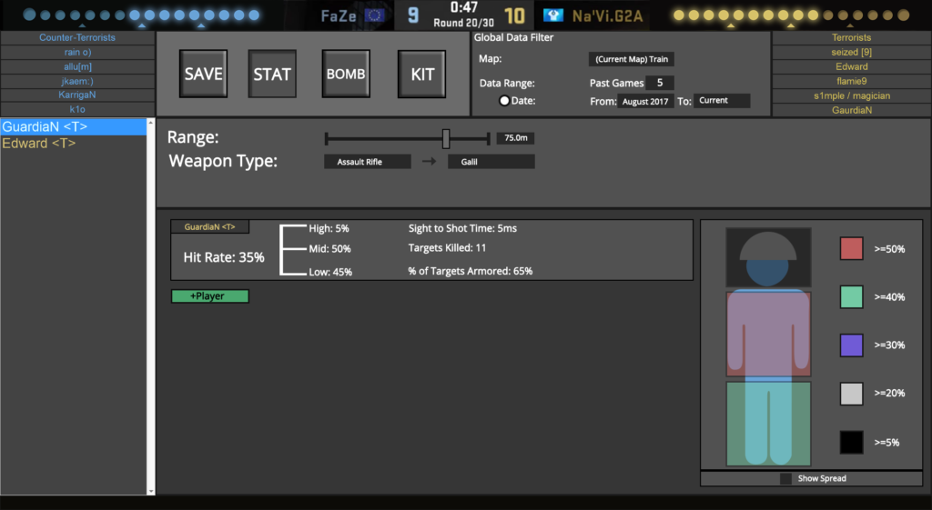Select player allu[m]
The image size is (932, 510).
click(77, 66)
